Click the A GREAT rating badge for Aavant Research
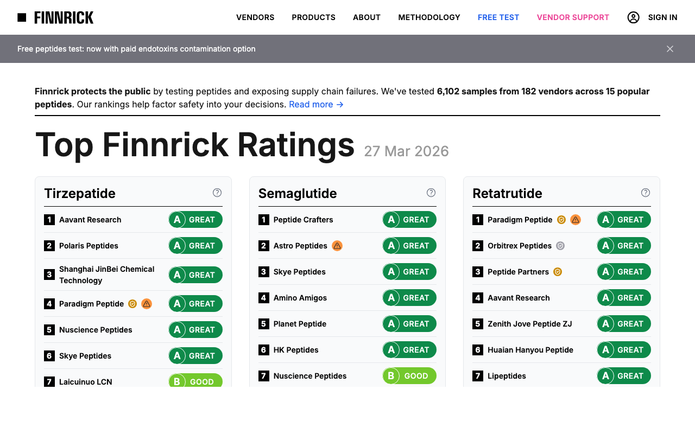The width and height of the screenshot is (695, 434). [195, 219]
